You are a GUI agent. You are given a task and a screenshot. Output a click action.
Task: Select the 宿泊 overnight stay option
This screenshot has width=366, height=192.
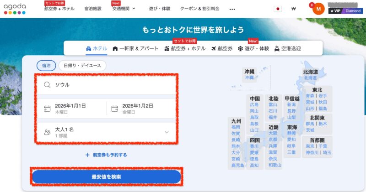point(46,66)
